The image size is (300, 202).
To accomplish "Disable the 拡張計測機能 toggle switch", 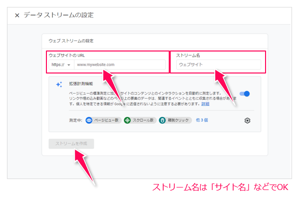I will tap(245, 93).
